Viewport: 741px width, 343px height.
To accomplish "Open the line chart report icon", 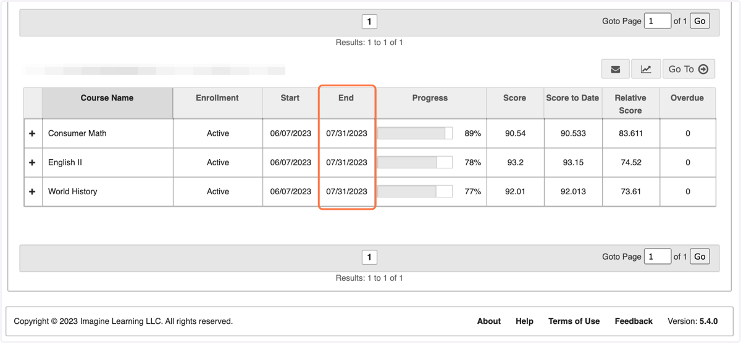I will (x=646, y=69).
